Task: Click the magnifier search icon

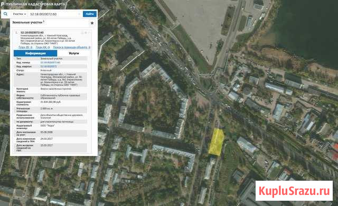Action: point(5,14)
